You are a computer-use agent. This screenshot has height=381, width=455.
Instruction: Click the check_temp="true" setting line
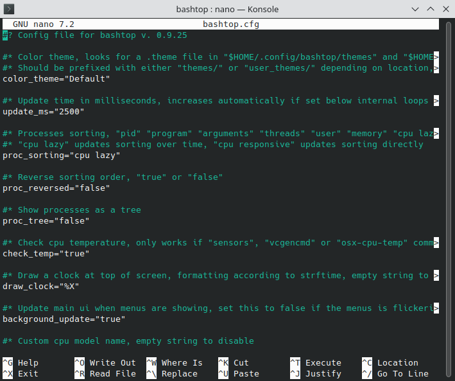[x=46, y=254]
